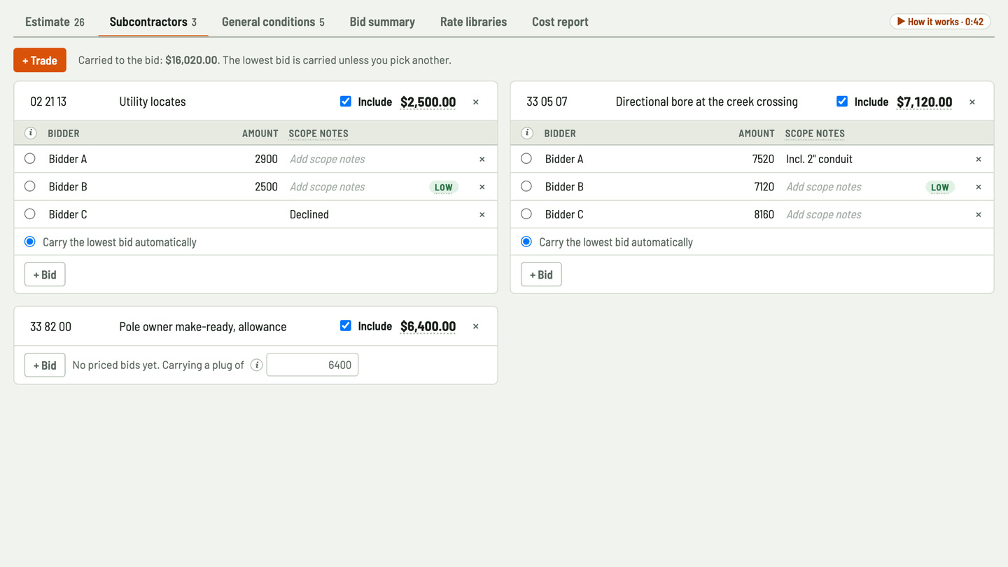Select Bidder B radio in Utility locates
Screen dimensions: 1008x567
click(x=30, y=186)
